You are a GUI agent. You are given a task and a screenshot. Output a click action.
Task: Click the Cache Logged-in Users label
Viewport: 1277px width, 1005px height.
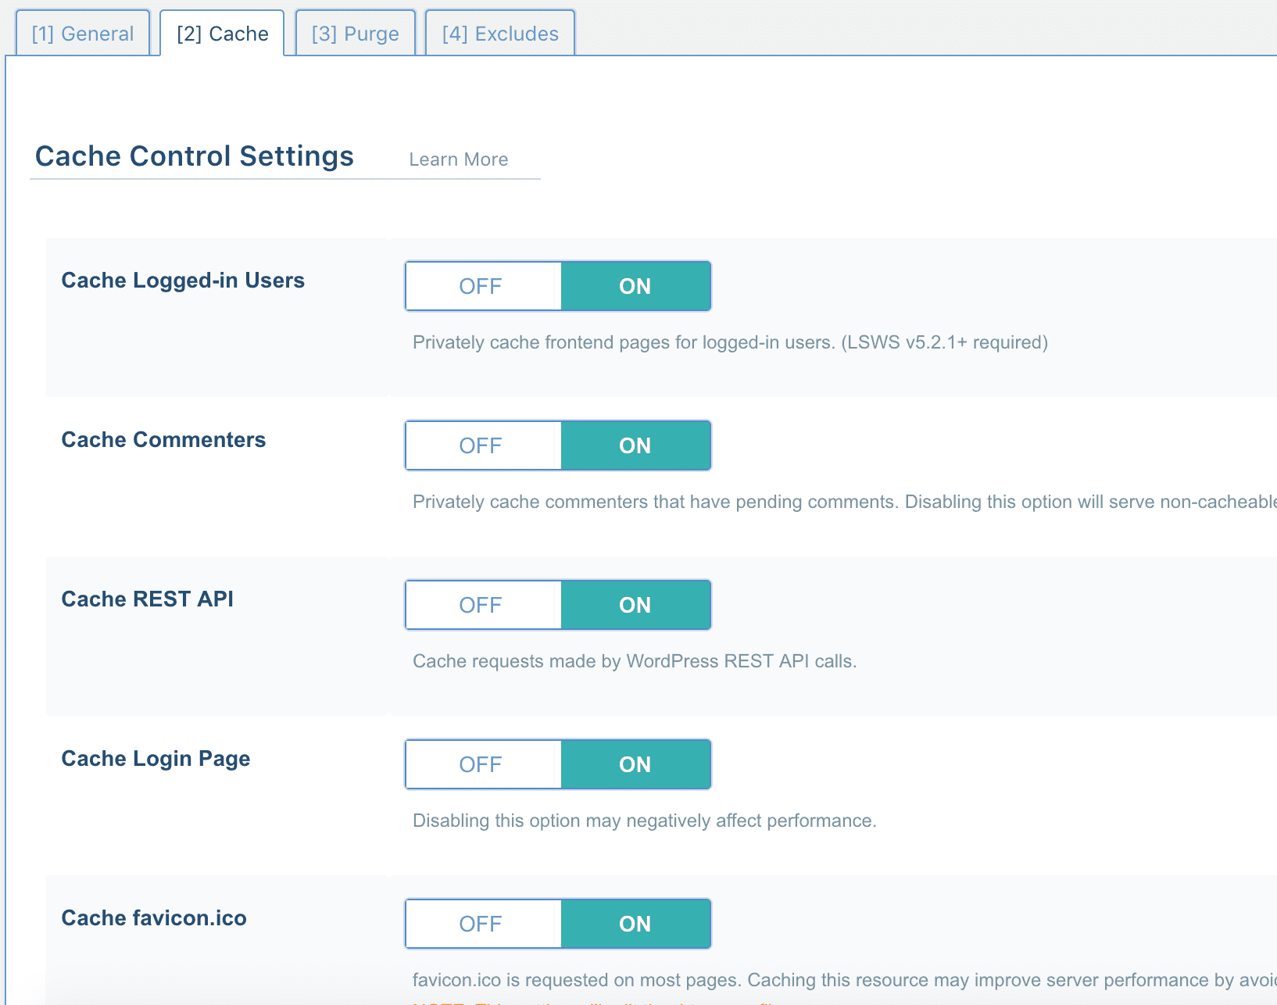point(183,281)
